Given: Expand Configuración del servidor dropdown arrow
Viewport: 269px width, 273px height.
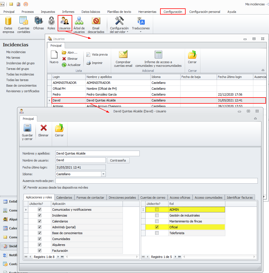Looking at the screenshot, I should (128, 32).
